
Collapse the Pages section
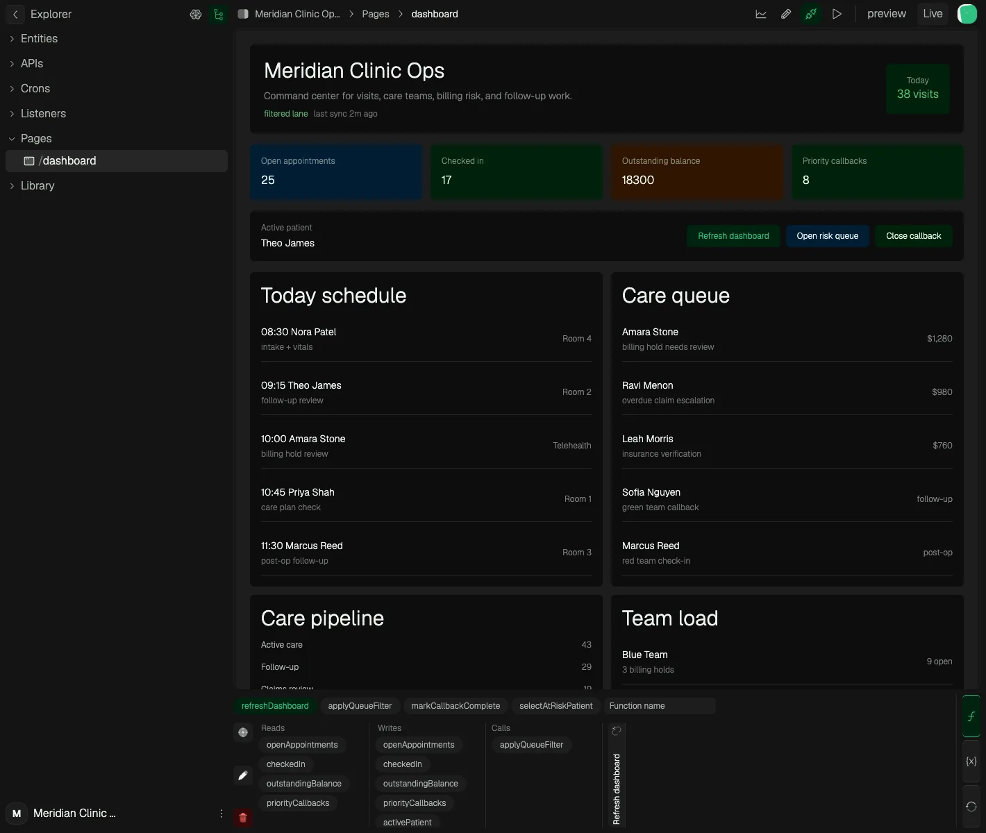tap(117, 139)
